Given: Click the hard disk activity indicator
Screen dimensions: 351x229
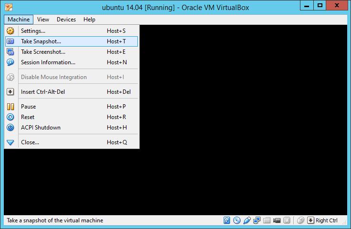Looking at the screenshot, I should tap(227, 220).
